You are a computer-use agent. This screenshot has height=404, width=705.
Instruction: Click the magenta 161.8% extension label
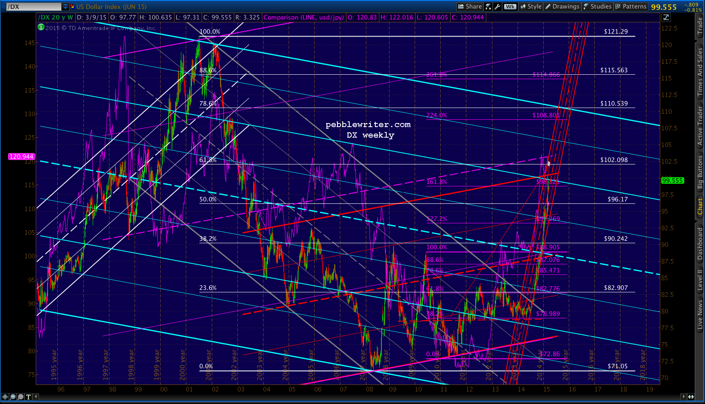click(437, 181)
